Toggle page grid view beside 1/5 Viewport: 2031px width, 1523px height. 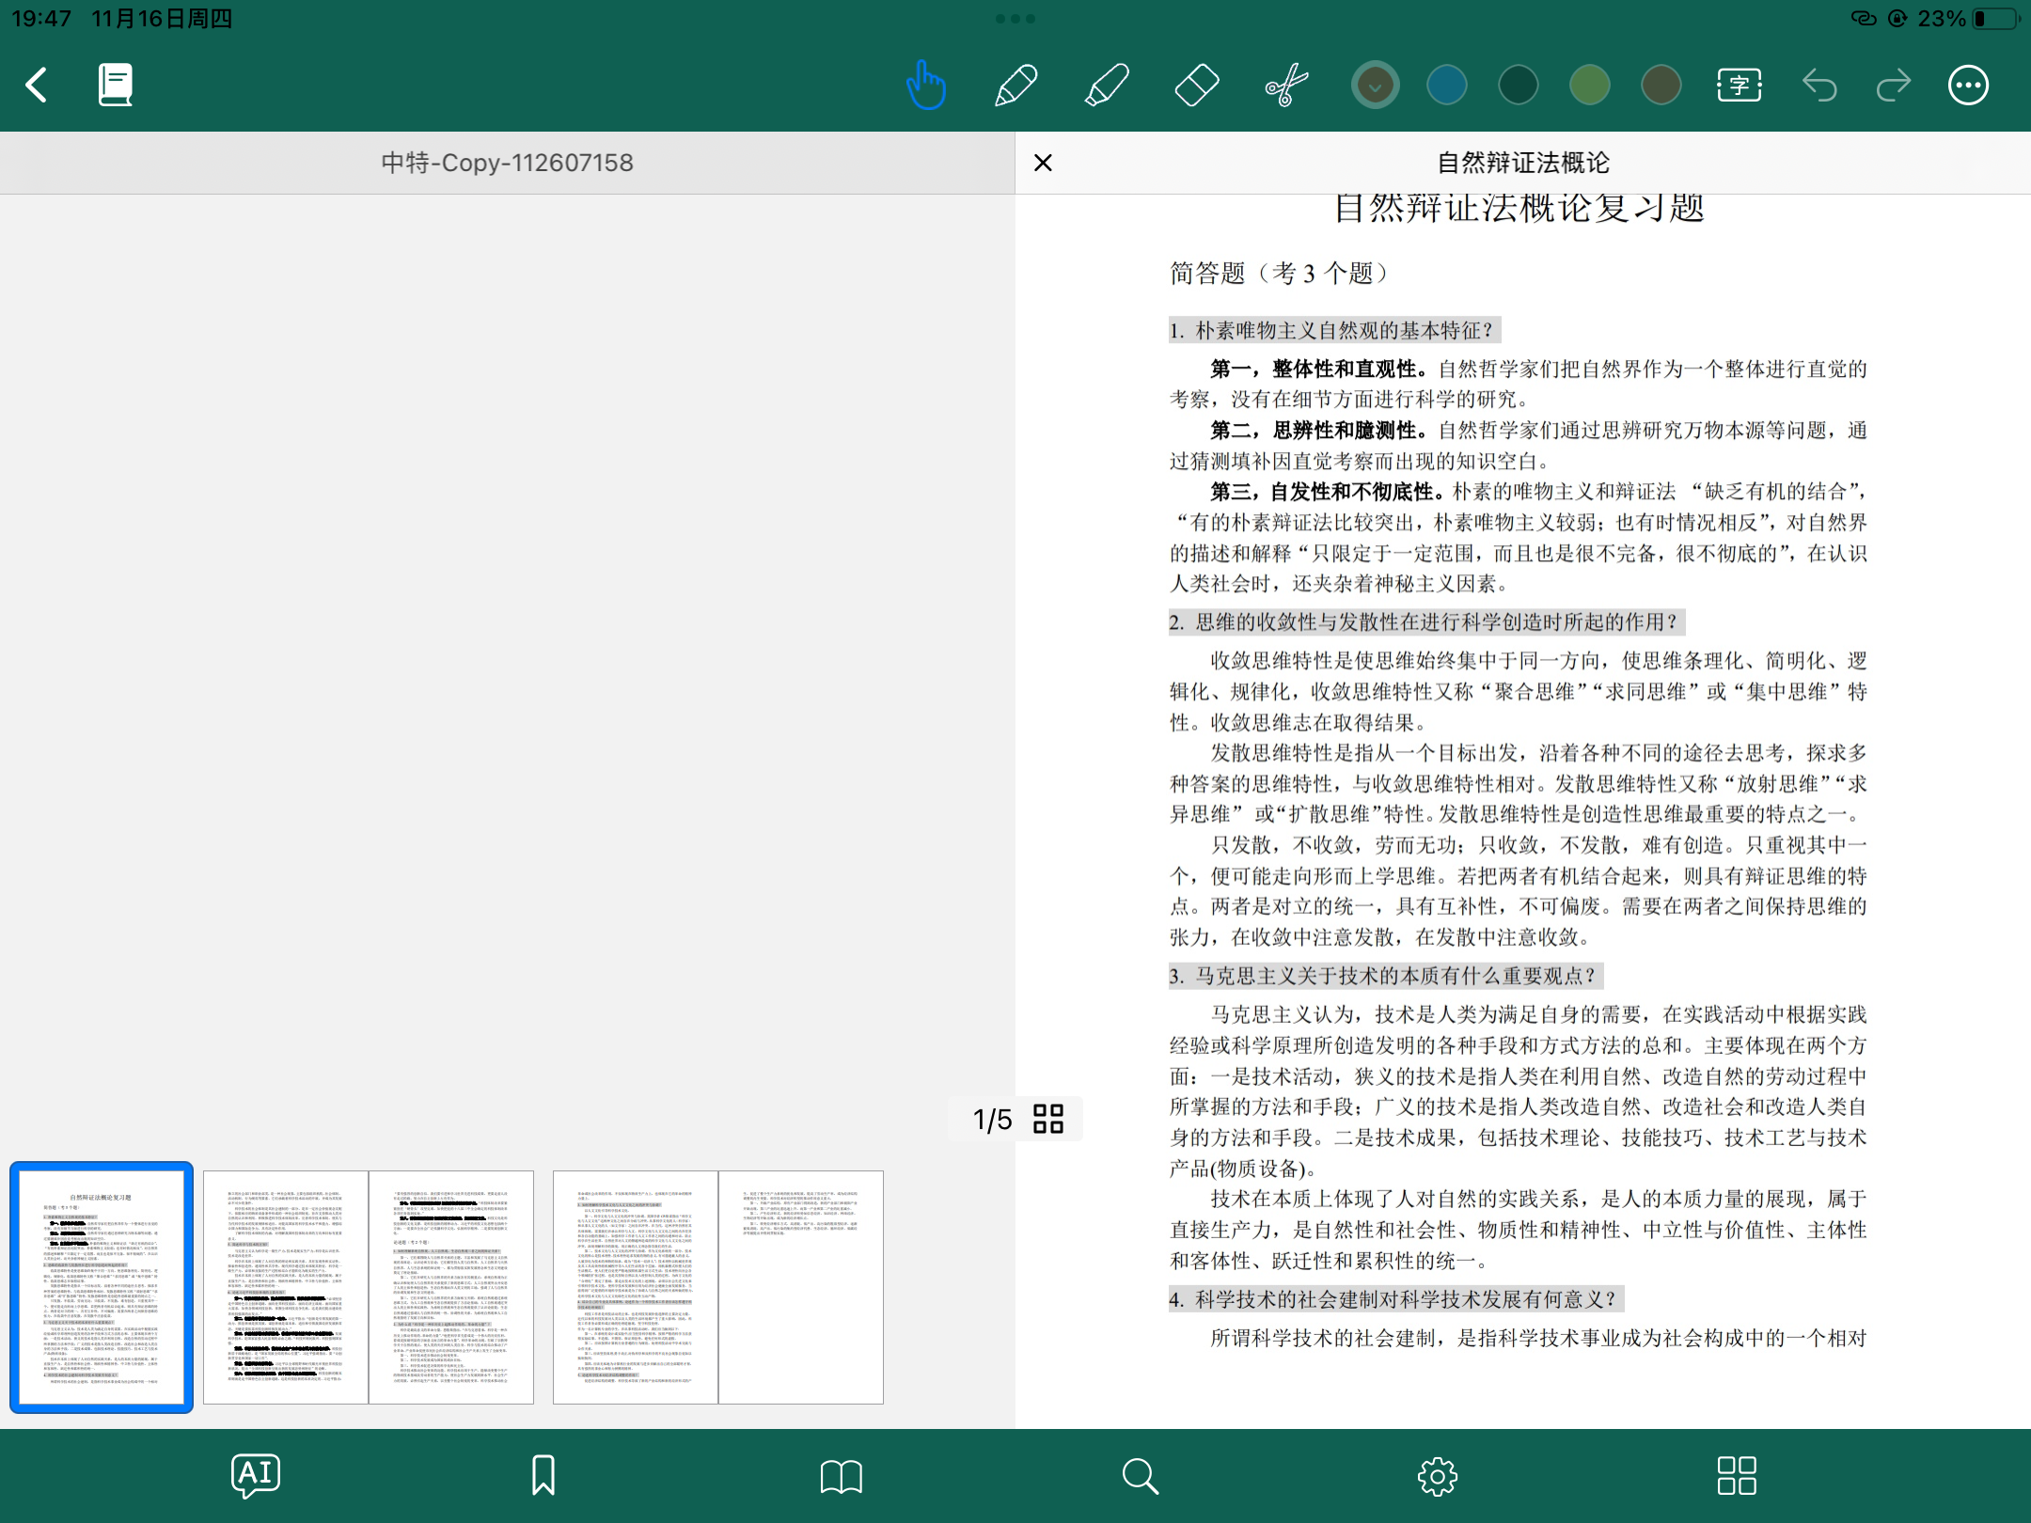[1047, 1119]
